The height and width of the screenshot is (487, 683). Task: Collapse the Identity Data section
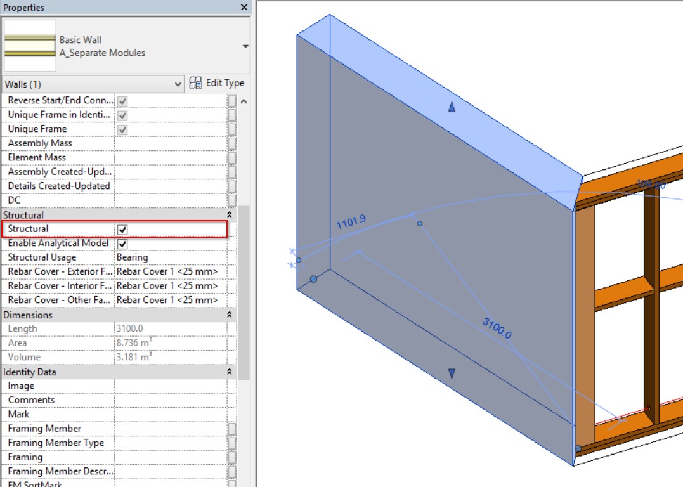pos(230,372)
